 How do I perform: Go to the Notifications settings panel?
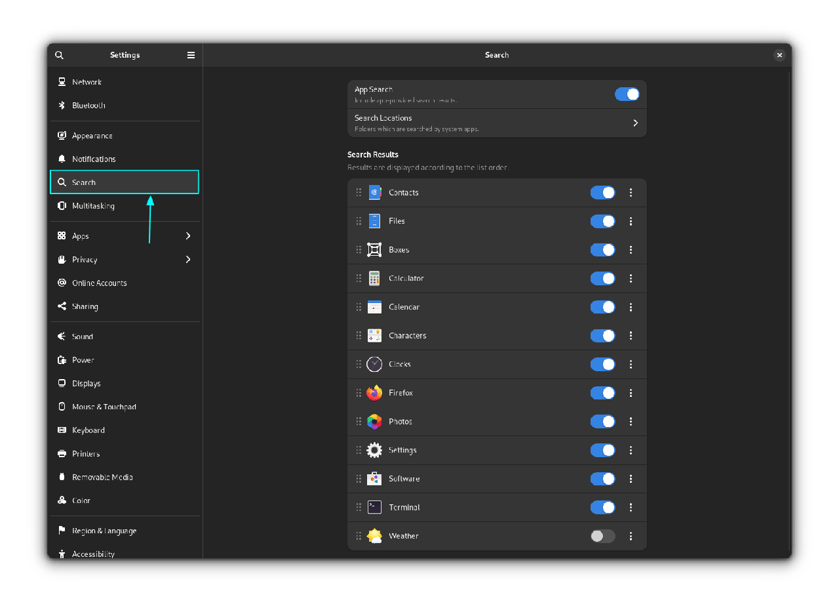(94, 159)
